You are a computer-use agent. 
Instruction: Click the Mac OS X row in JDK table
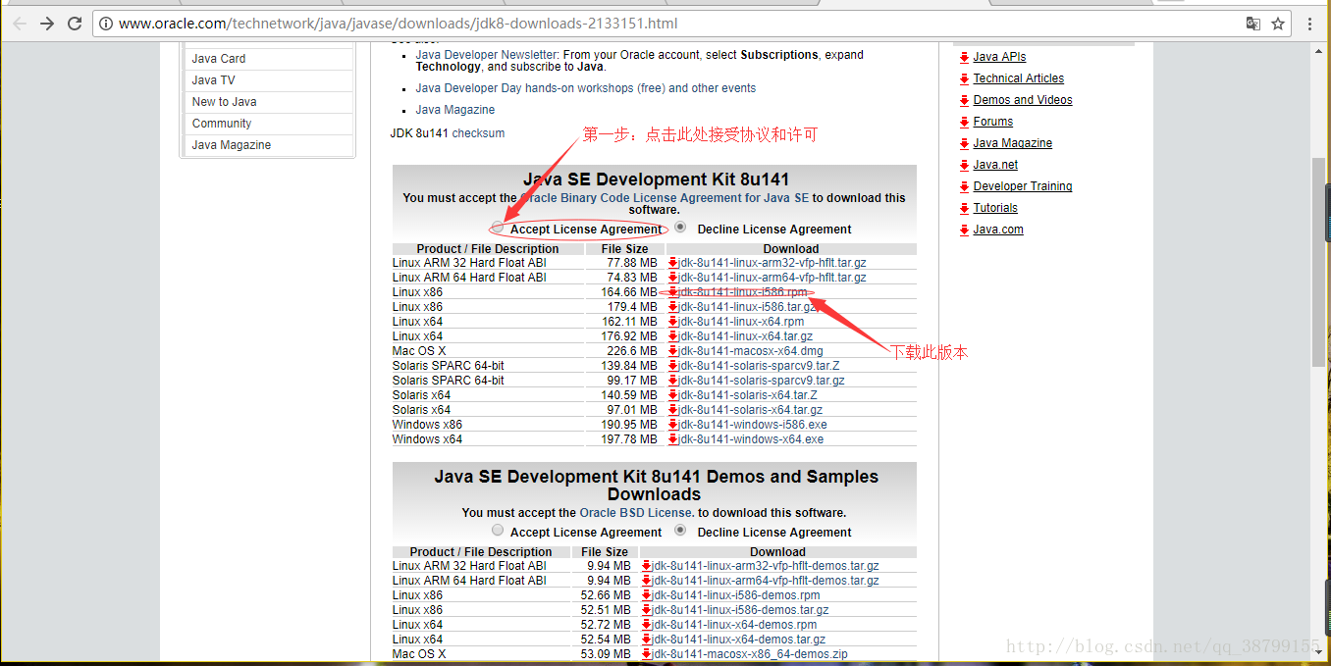coord(654,351)
